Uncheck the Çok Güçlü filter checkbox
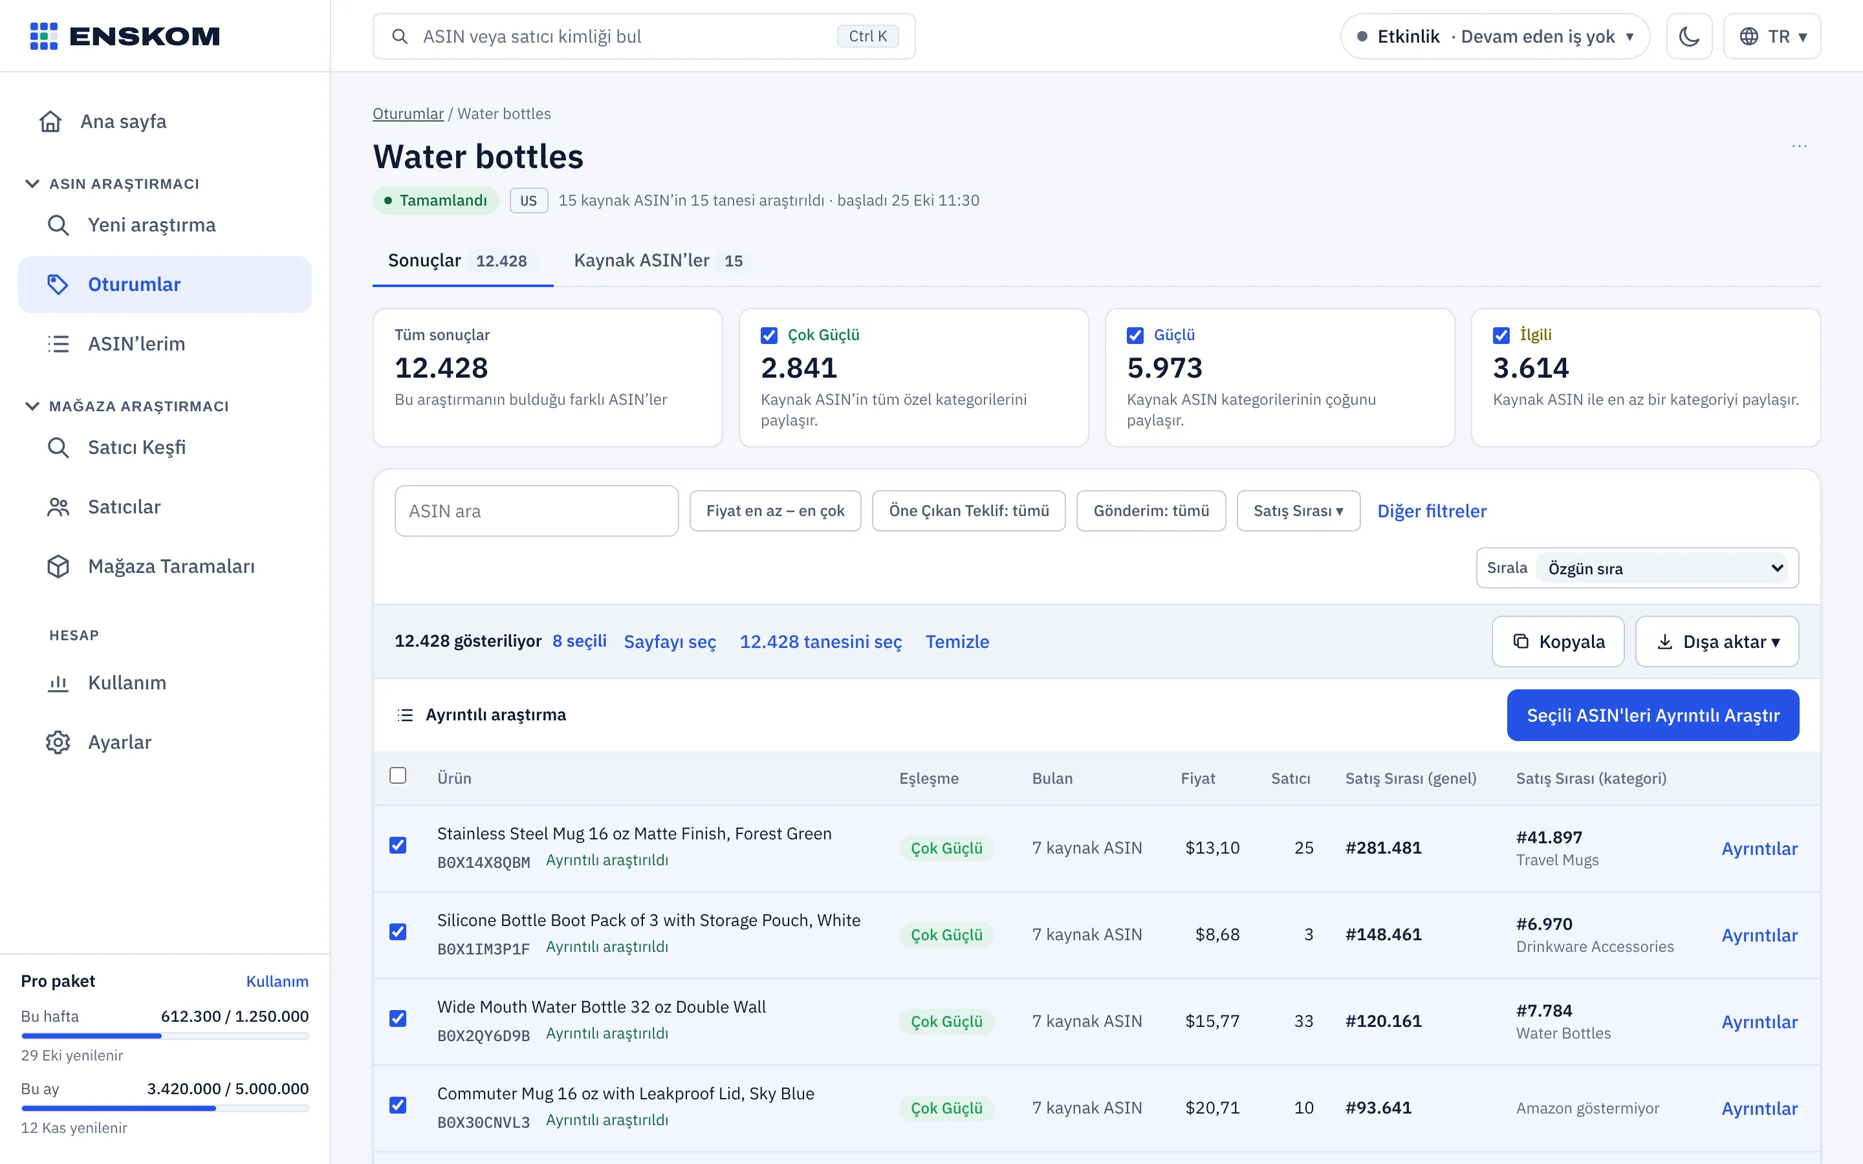 point(768,335)
